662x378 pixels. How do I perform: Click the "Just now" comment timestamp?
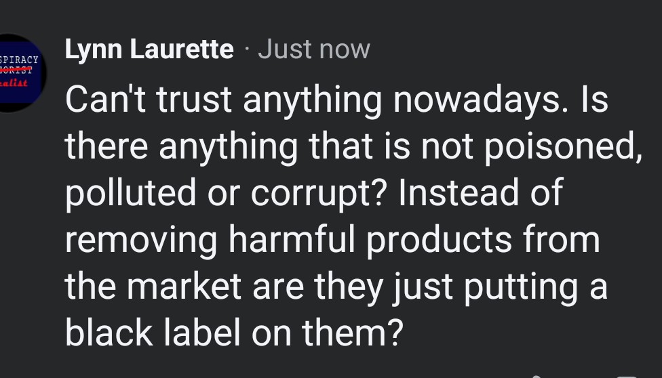tap(314, 49)
